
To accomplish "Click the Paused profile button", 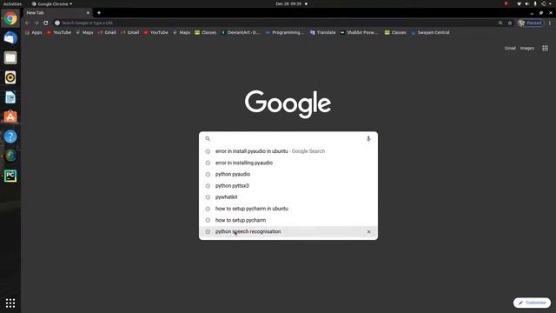I will 531,23.
